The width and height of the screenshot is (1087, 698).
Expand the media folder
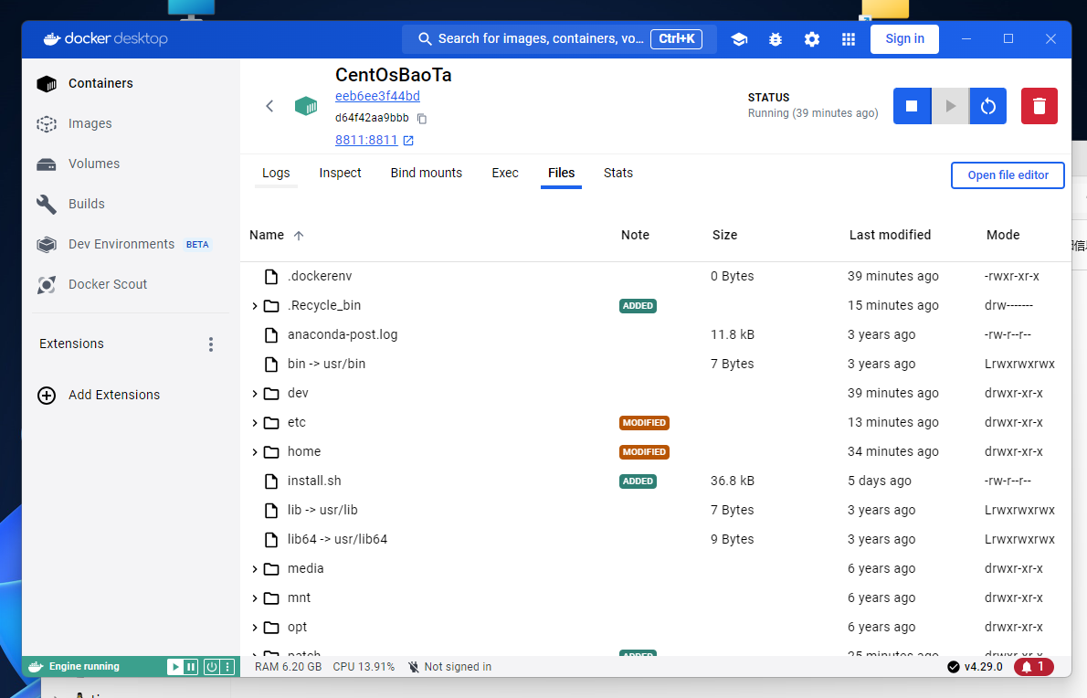(255, 569)
